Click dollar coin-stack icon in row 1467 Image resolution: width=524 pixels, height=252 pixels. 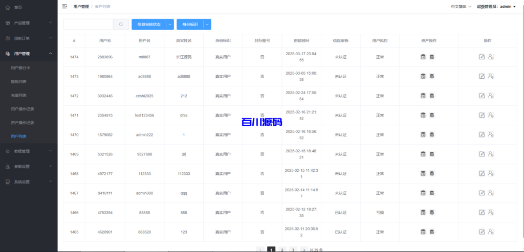click(x=423, y=193)
